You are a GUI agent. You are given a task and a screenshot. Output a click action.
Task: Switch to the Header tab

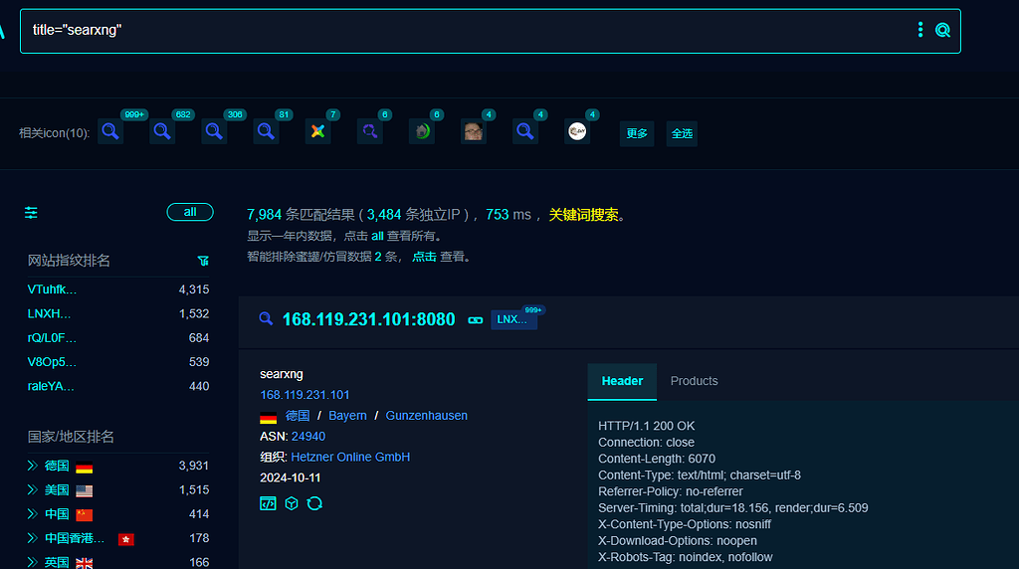click(x=622, y=381)
